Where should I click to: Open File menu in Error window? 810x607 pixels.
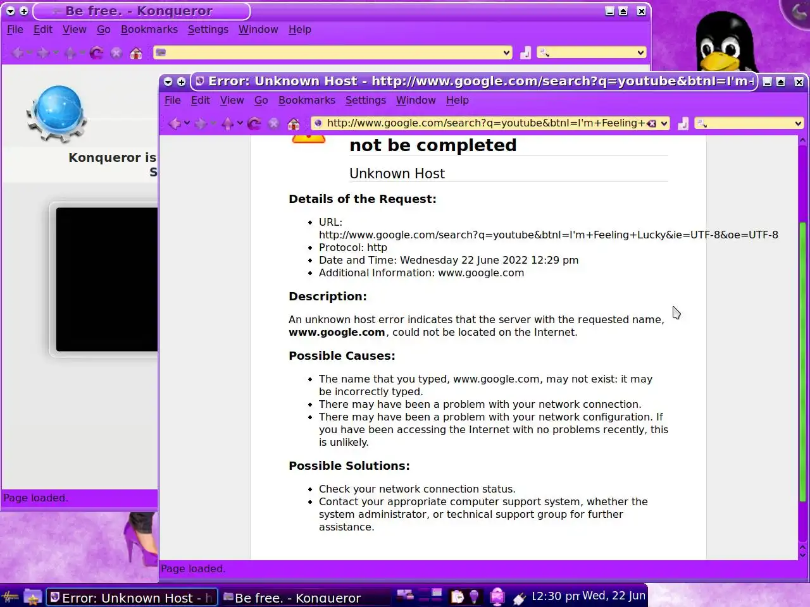(173, 100)
